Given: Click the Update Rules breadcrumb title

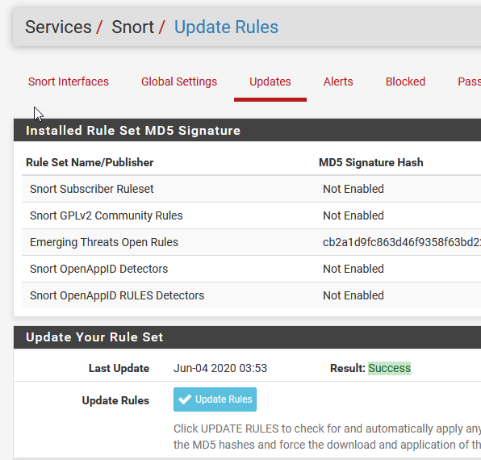Looking at the screenshot, I should [227, 27].
